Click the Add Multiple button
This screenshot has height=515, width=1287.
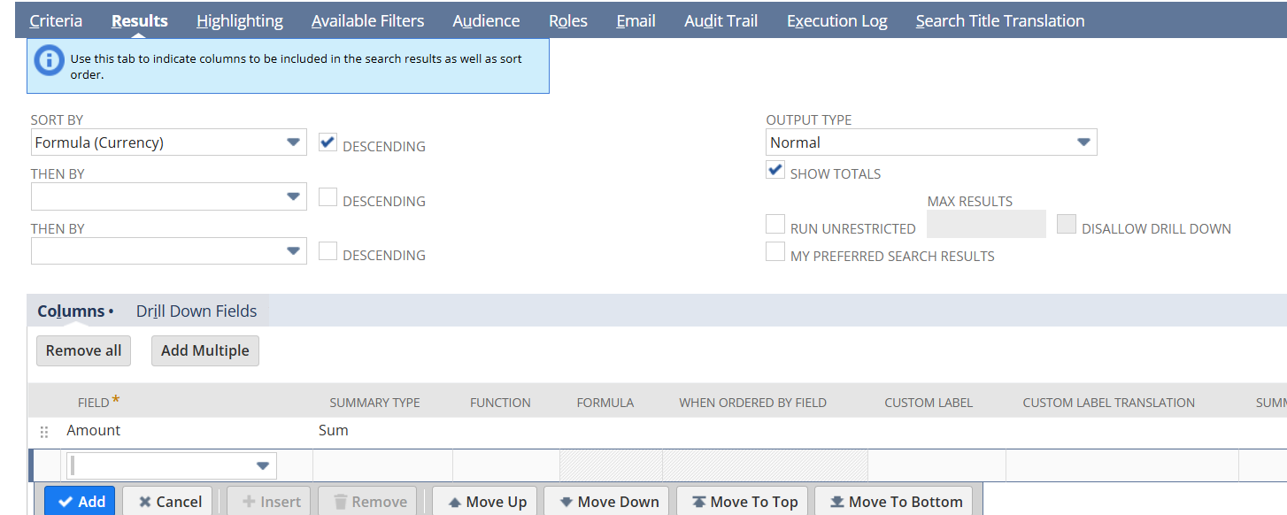204,350
